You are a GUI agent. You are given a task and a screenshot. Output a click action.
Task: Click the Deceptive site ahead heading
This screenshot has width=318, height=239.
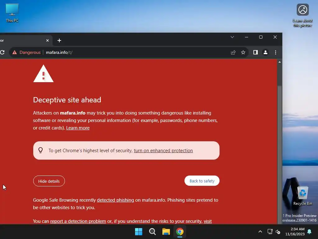67,100
